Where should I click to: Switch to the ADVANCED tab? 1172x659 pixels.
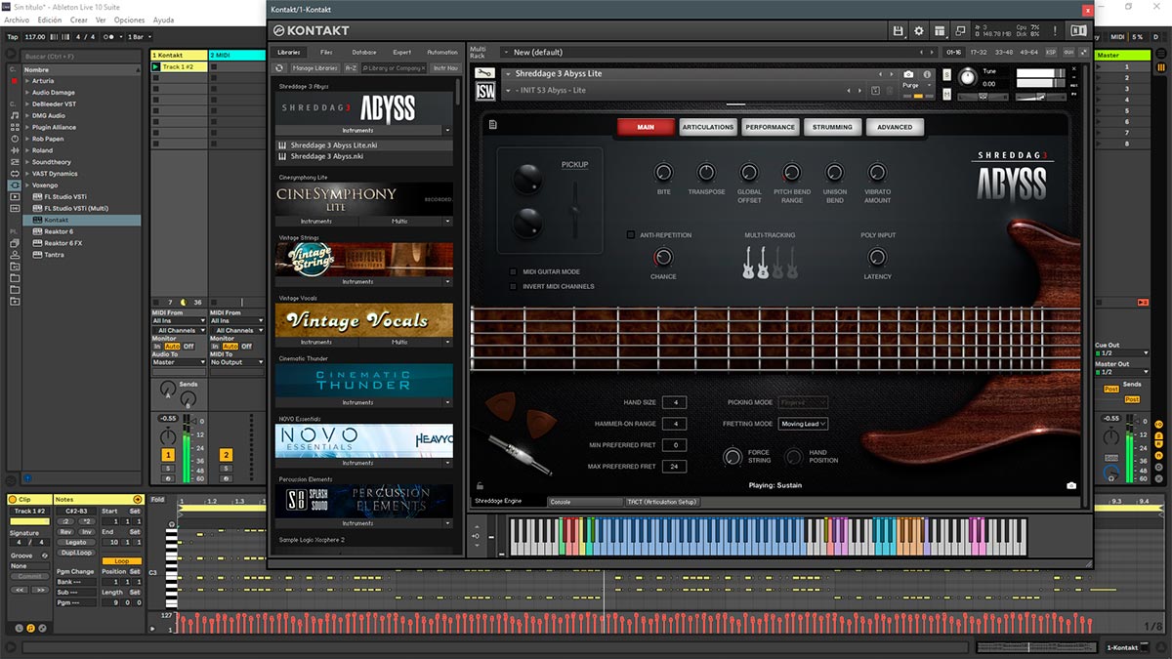[x=895, y=127]
